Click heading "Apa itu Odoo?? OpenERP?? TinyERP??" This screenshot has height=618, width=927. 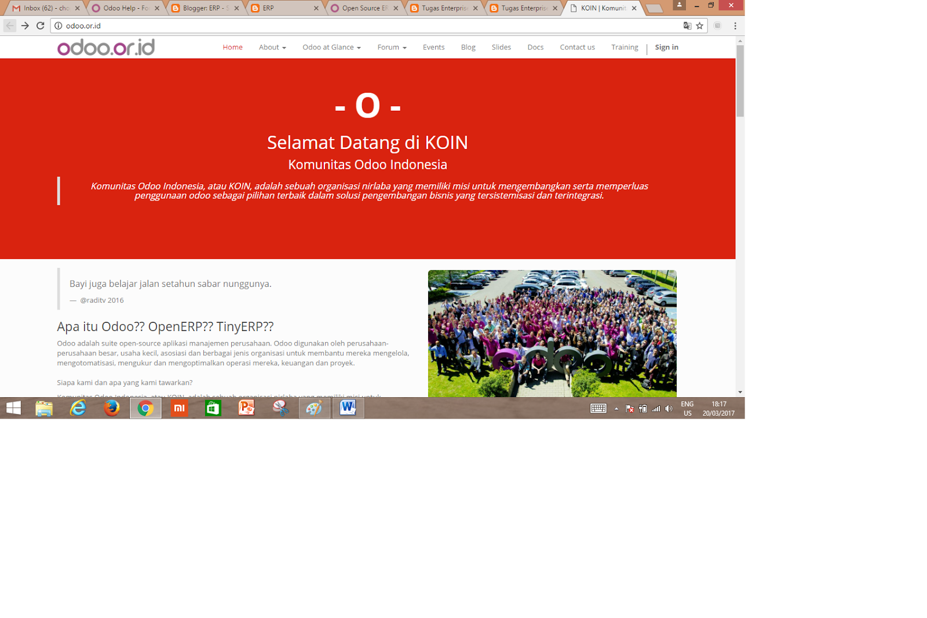point(165,326)
